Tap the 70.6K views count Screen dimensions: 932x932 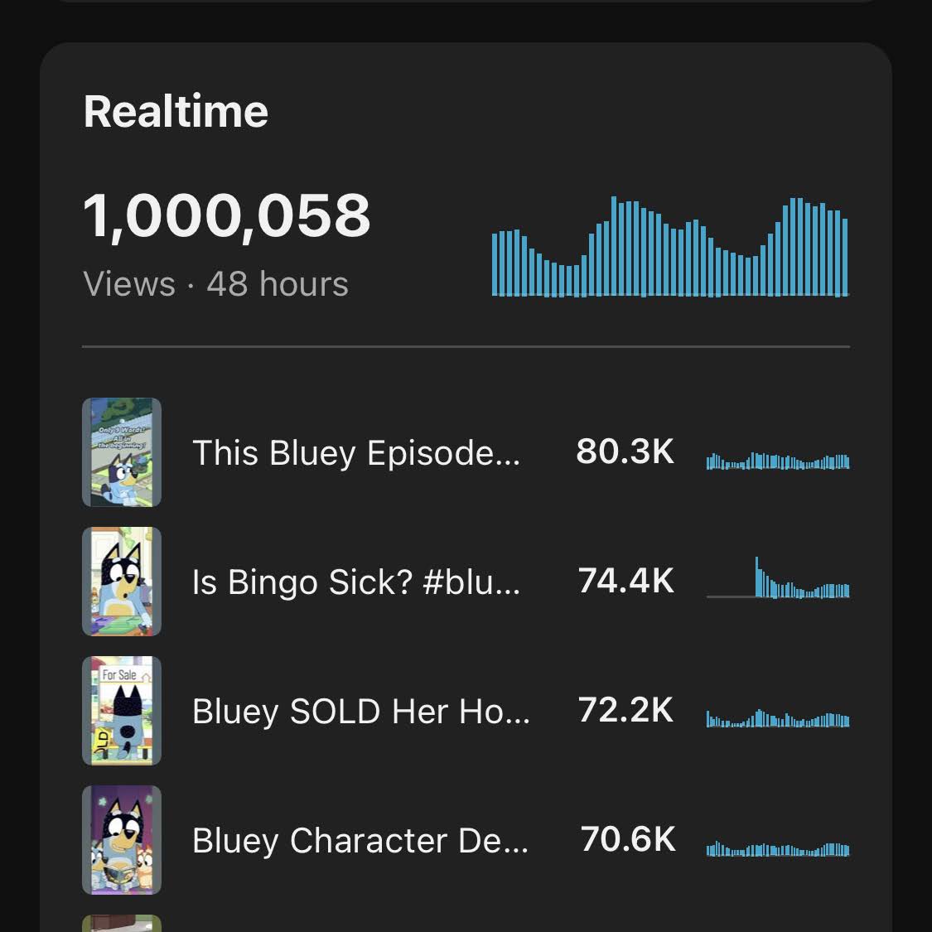pos(628,840)
